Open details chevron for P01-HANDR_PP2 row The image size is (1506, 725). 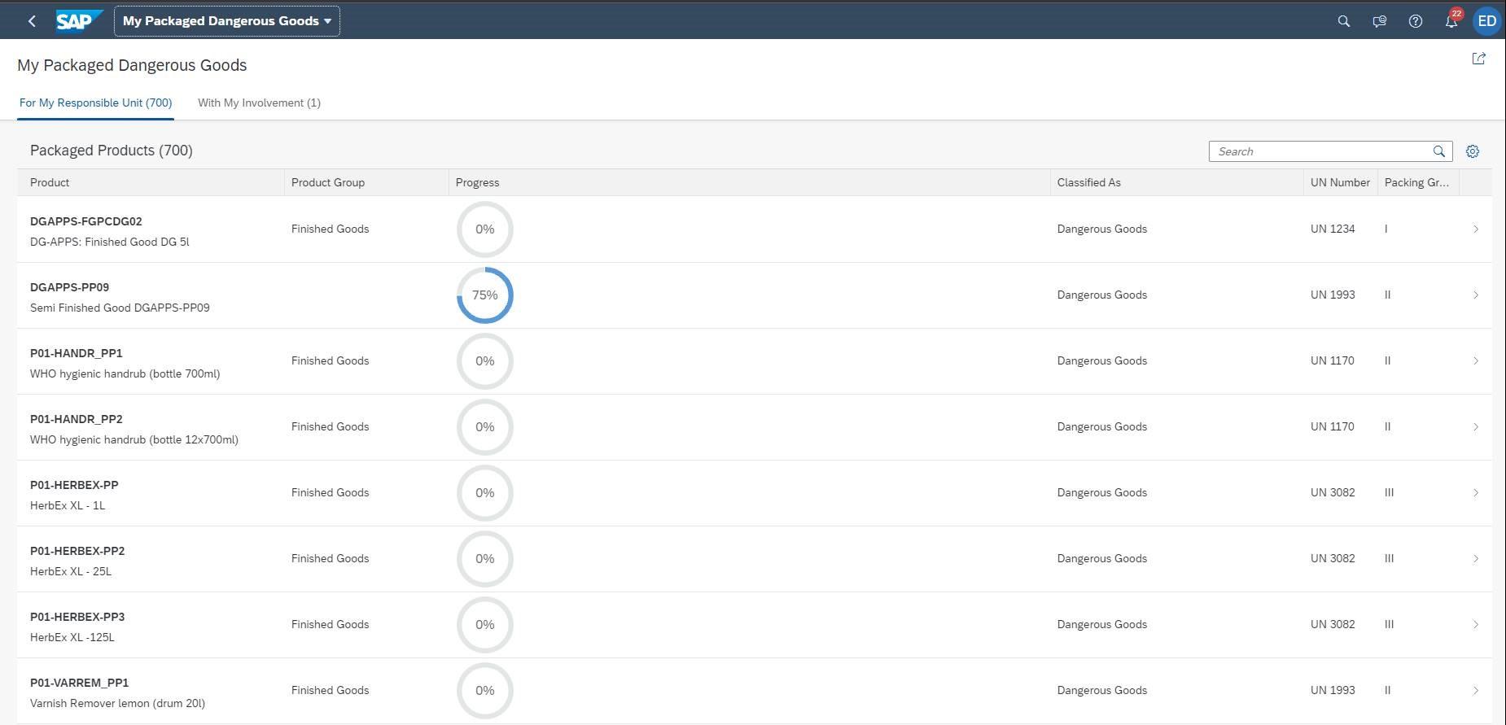click(1476, 427)
